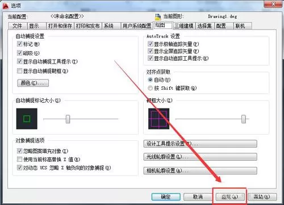Click the green autosnap marker preview box
Screen dimensions: 284x205
click(27, 119)
